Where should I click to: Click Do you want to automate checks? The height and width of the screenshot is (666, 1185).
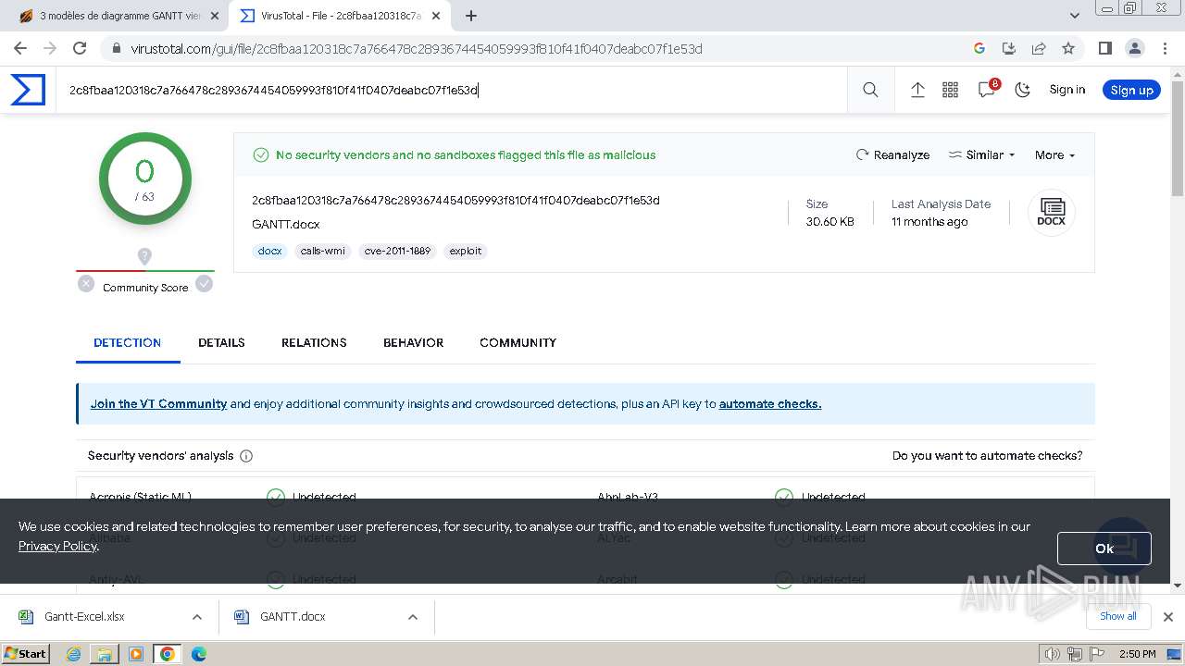click(x=987, y=456)
